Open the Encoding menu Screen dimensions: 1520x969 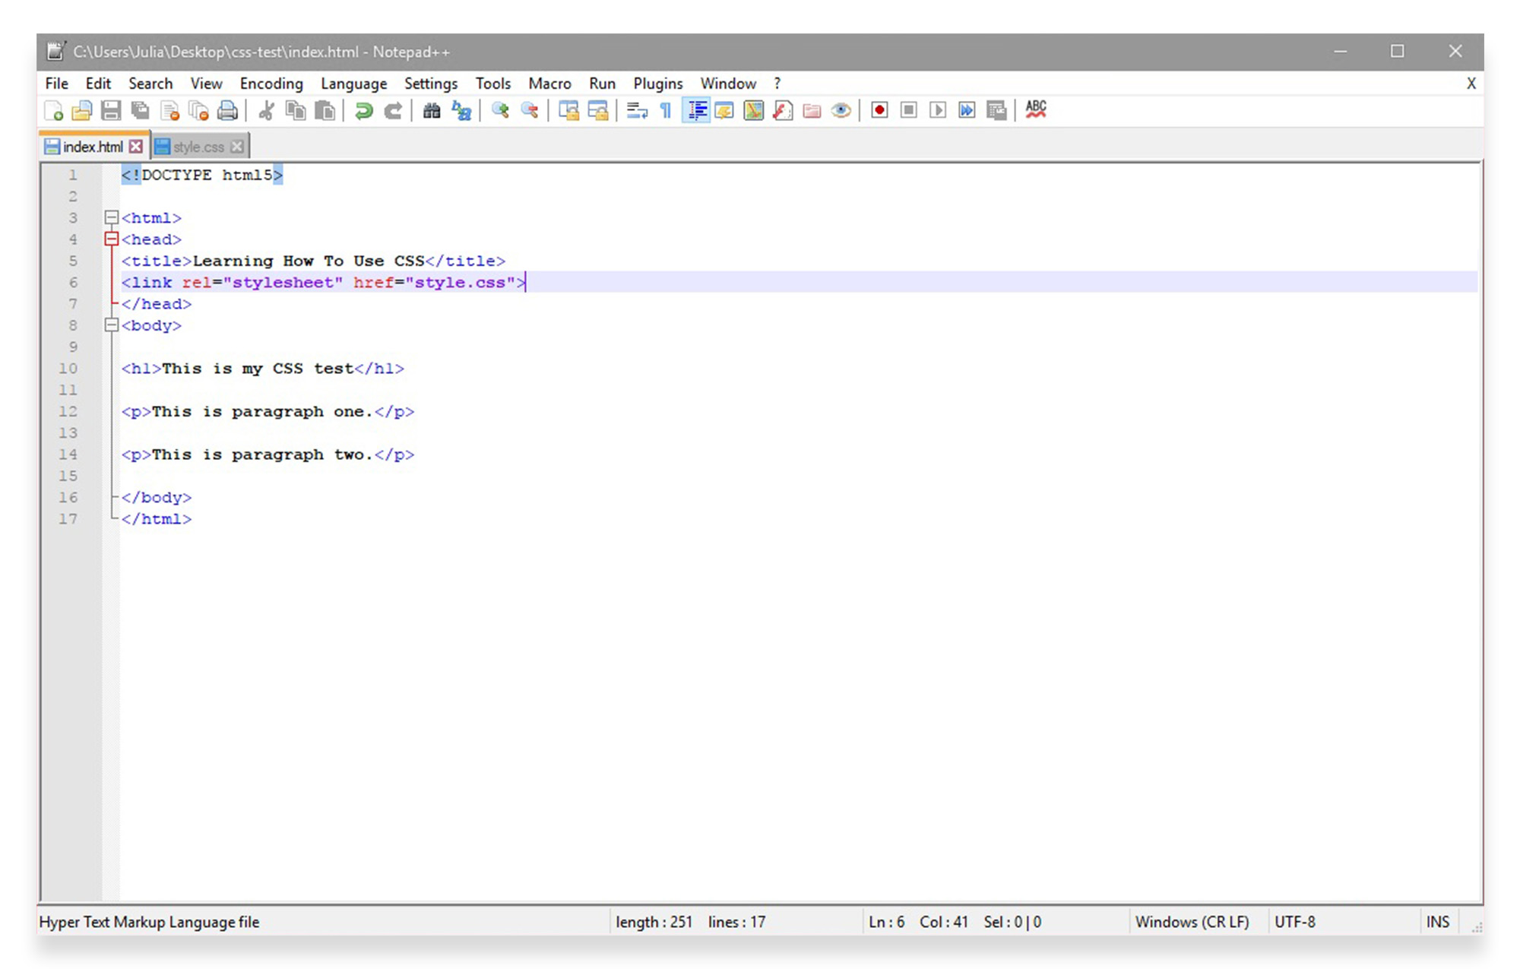[271, 84]
